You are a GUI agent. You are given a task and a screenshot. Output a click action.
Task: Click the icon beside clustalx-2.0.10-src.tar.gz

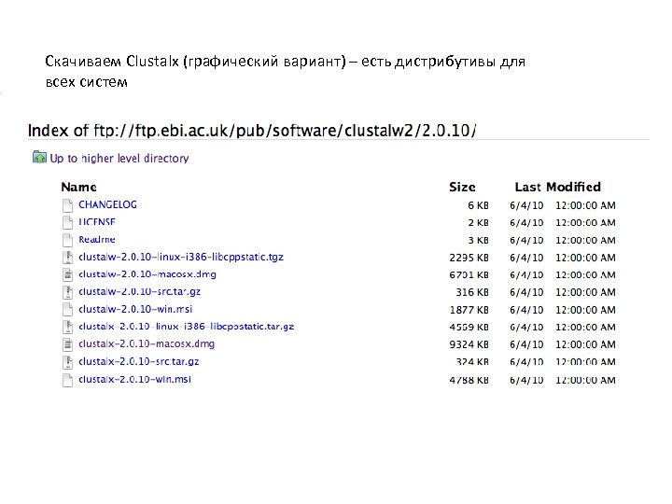pyautogui.click(x=67, y=362)
